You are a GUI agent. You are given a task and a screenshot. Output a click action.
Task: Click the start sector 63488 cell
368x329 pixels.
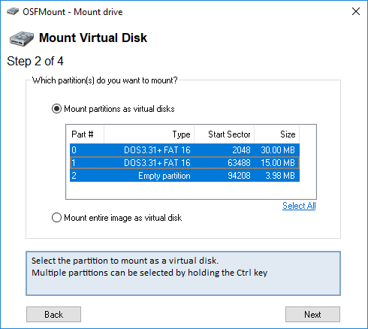[239, 163]
